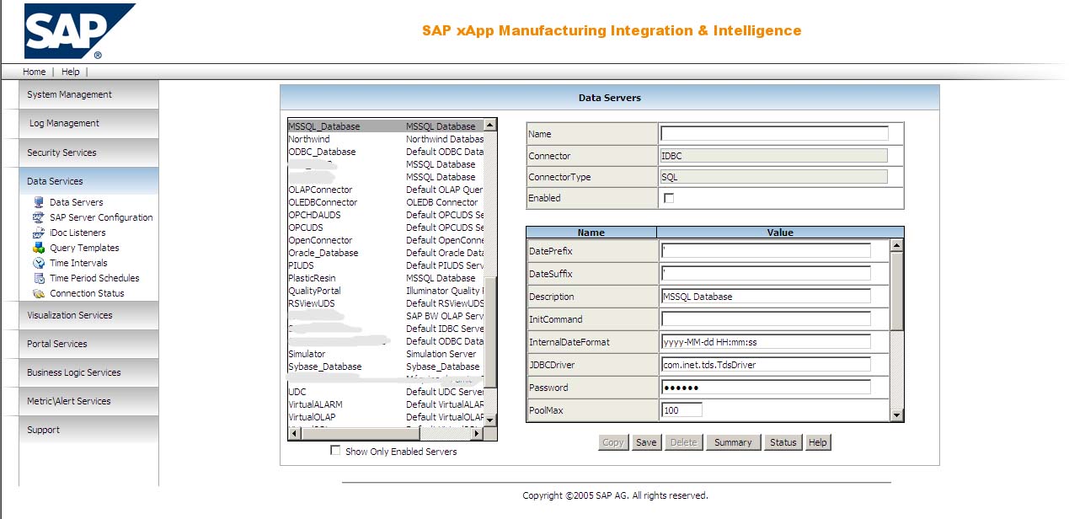Select the Data Servers icon in sidebar
The width and height of the screenshot is (1069, 519).
pyautogui.click(x=37, y=202)
